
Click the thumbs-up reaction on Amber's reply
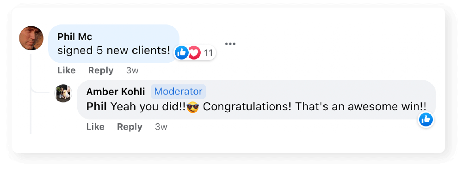[x=426, y=119]
